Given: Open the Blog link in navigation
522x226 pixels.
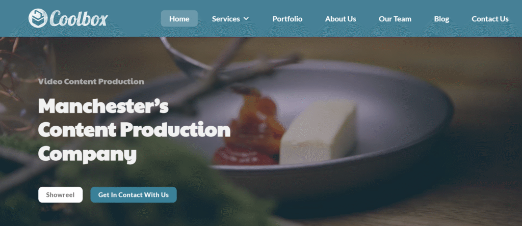Looking at the screenshot, I should 441,19.
